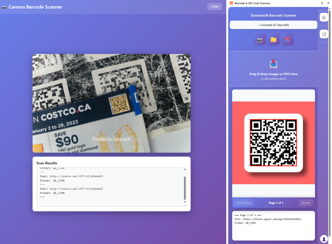Image resolution: width=332 pixels, height=244 pixels.
Task: Click the side panel vertical scrollbar
Action: click(x=330, y=123)
